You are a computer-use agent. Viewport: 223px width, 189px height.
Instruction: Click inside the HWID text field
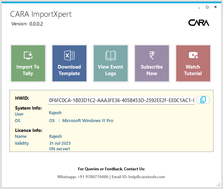(x=121, y=100)
